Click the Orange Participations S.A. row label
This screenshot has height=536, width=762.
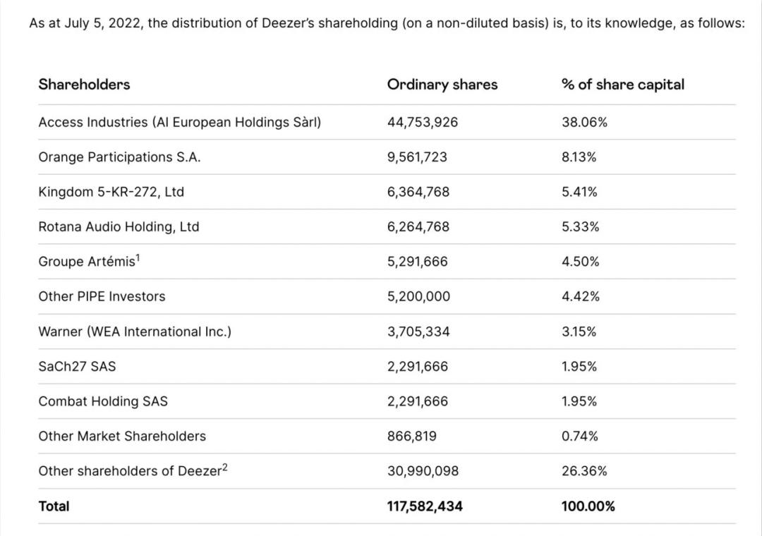coord(119,157)
